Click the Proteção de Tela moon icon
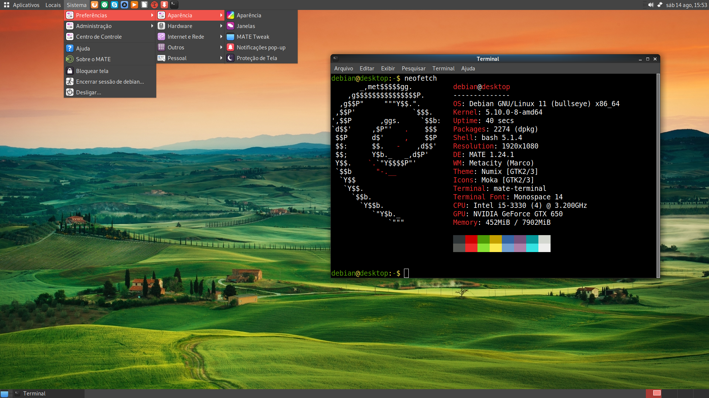Viewport: 709px width, 398px height. tap(230, 58)
